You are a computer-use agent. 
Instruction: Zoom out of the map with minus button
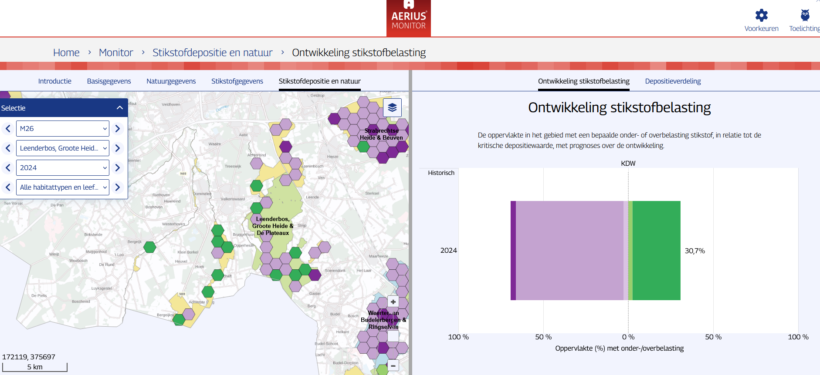[x=393, y=366]
